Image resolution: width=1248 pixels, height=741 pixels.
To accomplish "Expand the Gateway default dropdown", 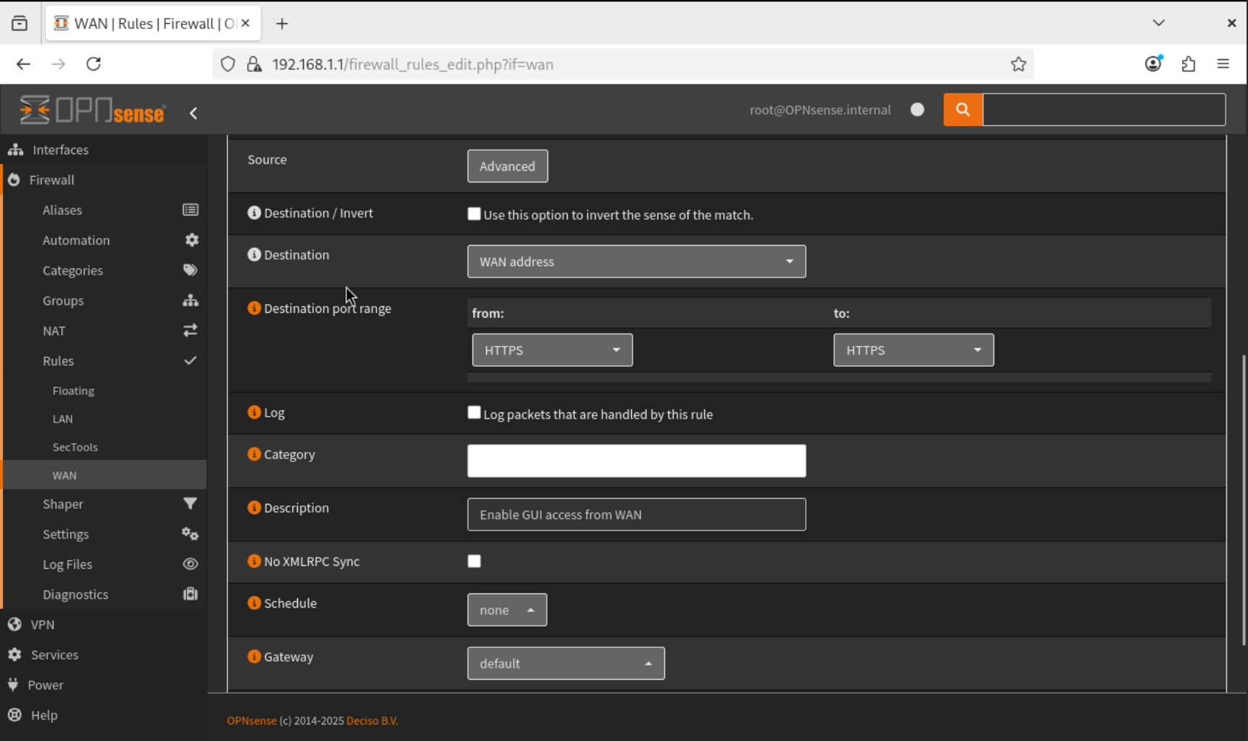I will (566, 663).
